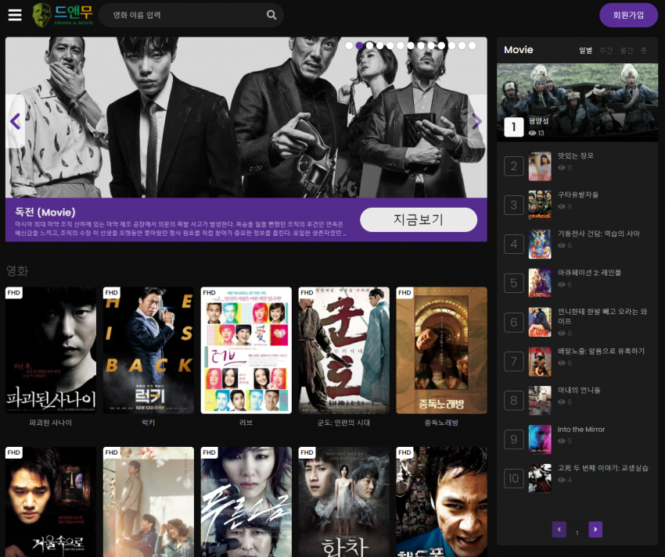This screenshot has height=557, width=665.
Task: Switch to the 주간 weekly ranking tab
Action: tap(606, 51)
